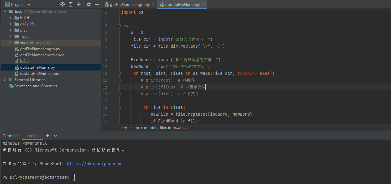
Task: Add a new terminal session
Action: click(47, 135)
